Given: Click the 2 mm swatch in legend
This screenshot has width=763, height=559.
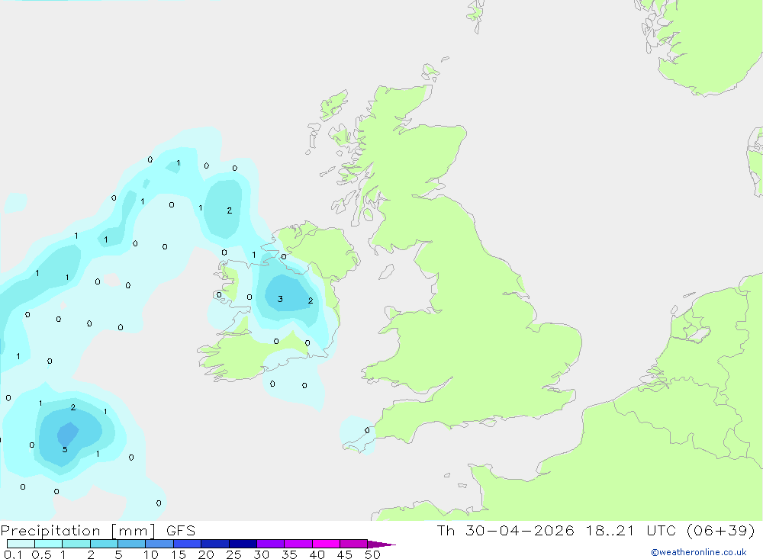Looking at the screenshot, I should point(104,544).
